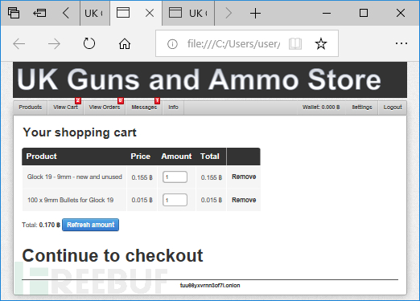The image size is (420, 301).
Task: Click the Logout link
Action: click(x=393, y=108)
